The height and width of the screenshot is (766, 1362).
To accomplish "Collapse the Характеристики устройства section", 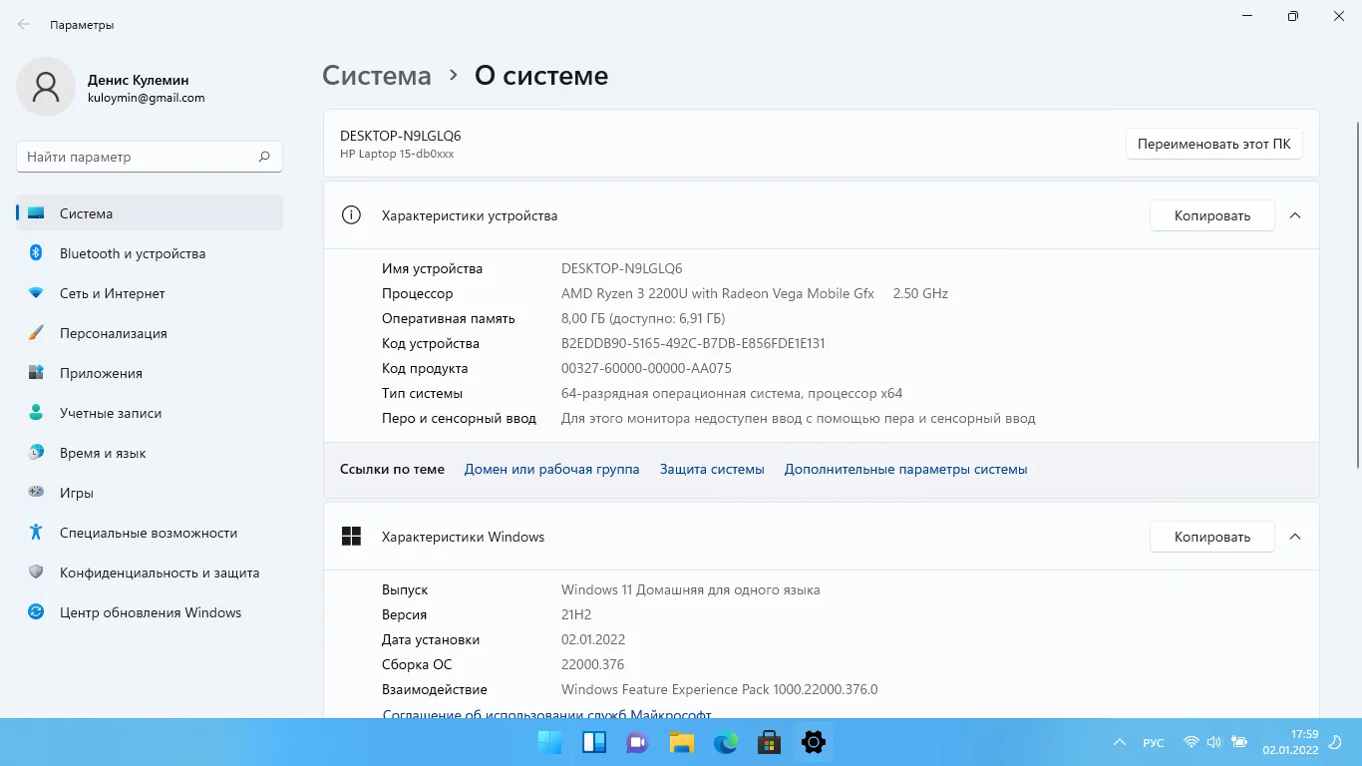I will 1295,215.
